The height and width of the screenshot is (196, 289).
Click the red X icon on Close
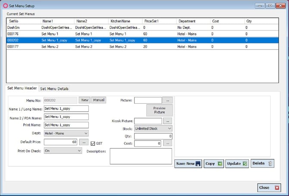point(277,188)
